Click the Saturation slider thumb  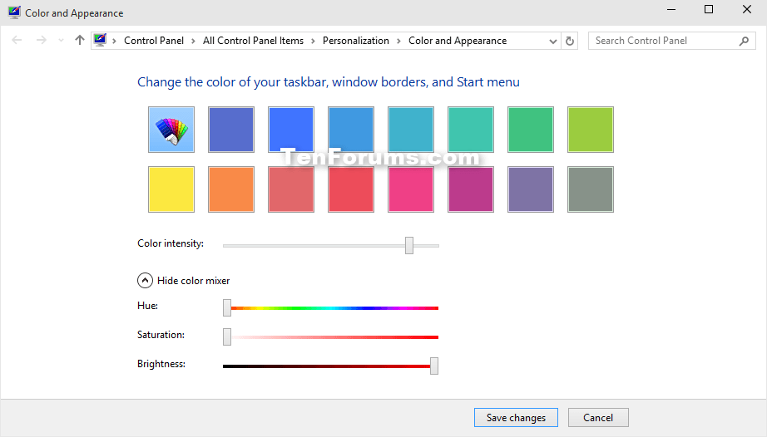click(x=227, y=337)
